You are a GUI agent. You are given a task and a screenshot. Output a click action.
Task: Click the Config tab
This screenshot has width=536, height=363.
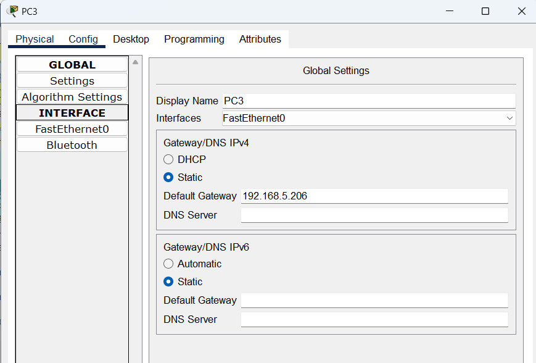[x=83, y=39]
